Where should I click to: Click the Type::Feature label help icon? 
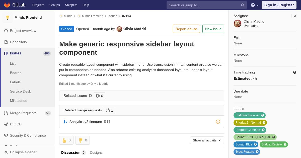[257, 152]
